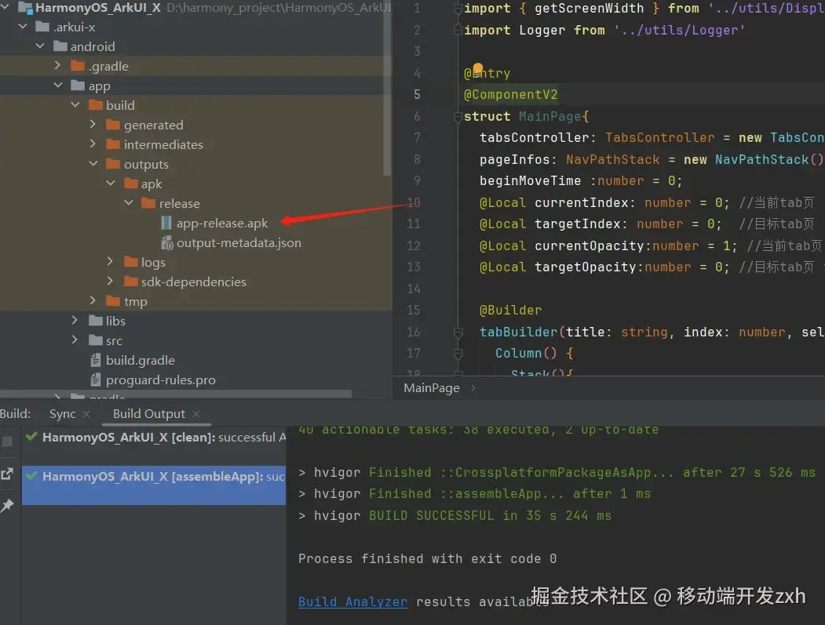825x625 pixels.
Task: Select the outputs folder row
Action: pos(195,164)
